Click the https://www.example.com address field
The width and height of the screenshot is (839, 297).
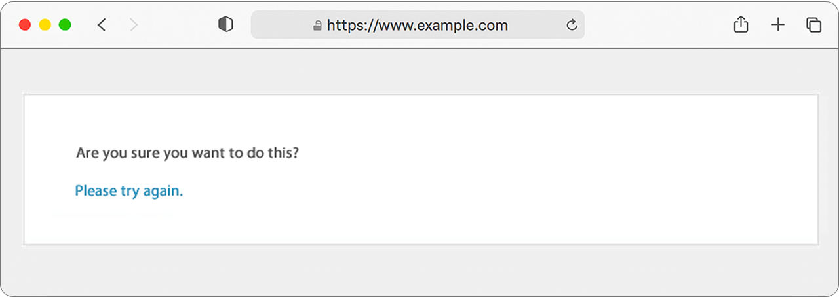[418, 25]
